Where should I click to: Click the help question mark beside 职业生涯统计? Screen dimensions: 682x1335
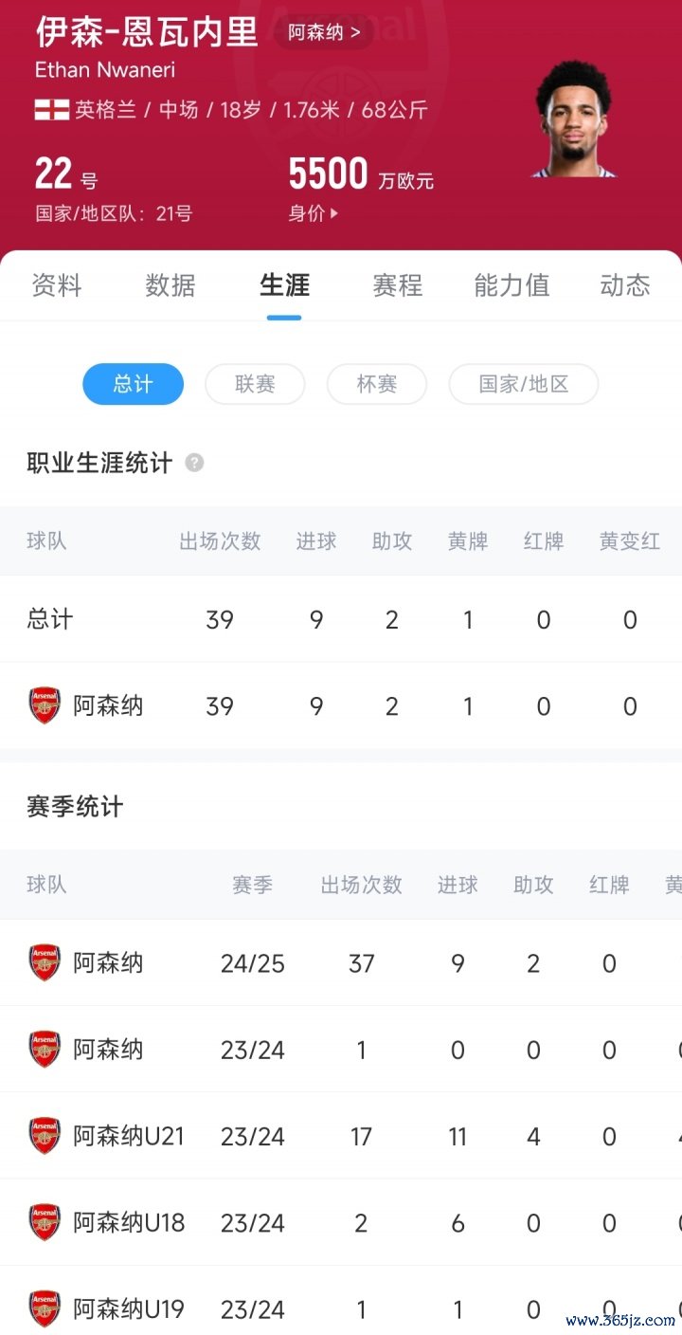tap(194, 463)
